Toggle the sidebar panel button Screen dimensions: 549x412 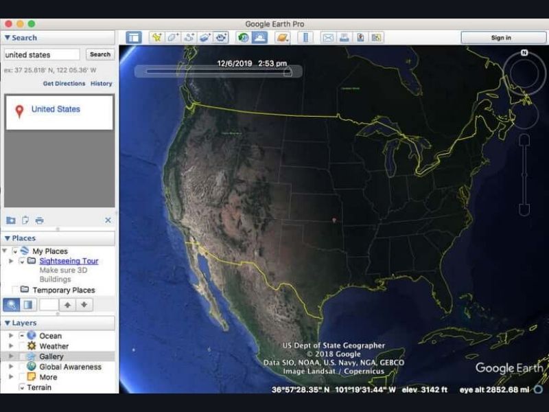coord(134,38)
